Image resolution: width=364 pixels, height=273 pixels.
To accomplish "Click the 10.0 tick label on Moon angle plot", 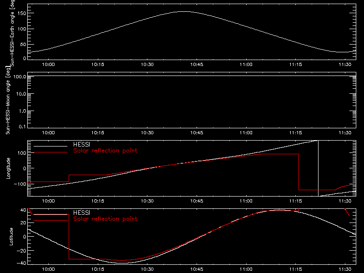I will coord(21,94).
